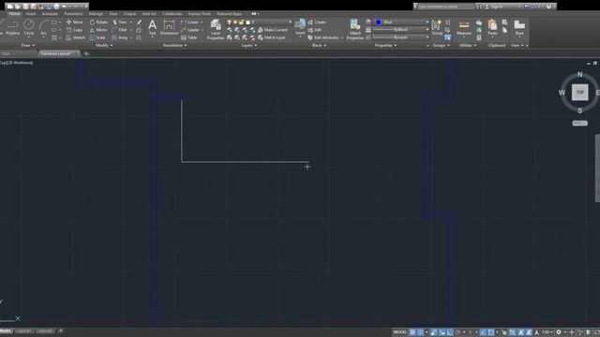
Task: Toggle layer freeze sun icon
Action: click(x=235, y=22)
